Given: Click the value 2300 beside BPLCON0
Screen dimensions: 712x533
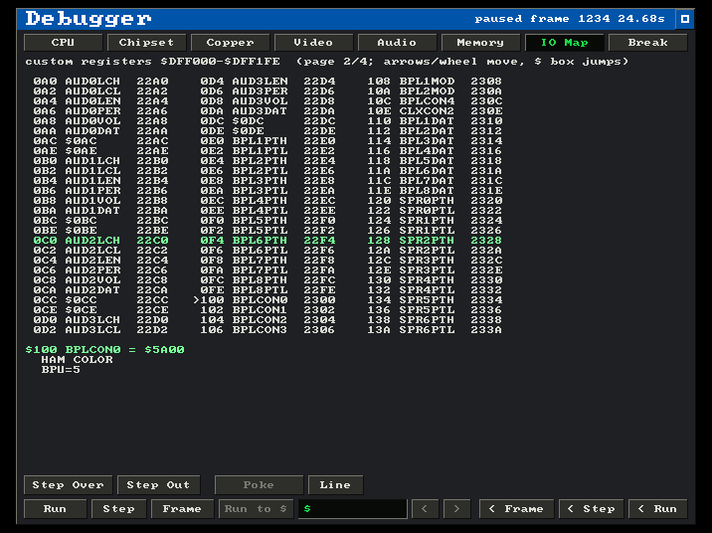Looking at the screenshot, I should coord(319,300).
